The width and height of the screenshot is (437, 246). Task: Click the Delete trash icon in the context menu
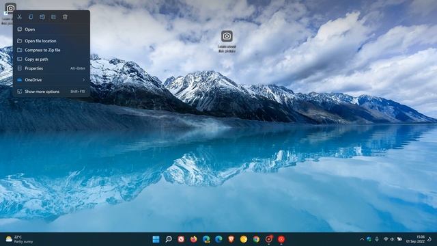(x=65, y=17)
